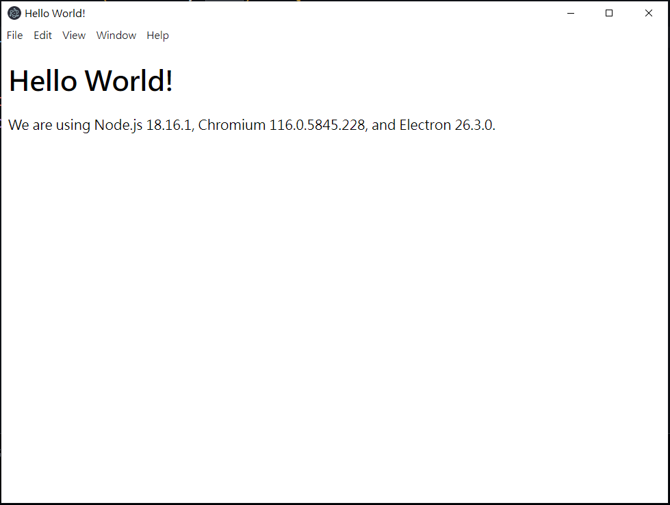Click the "Hello World!" heading
Screen dimensions: 670x505
pos(90,81)
